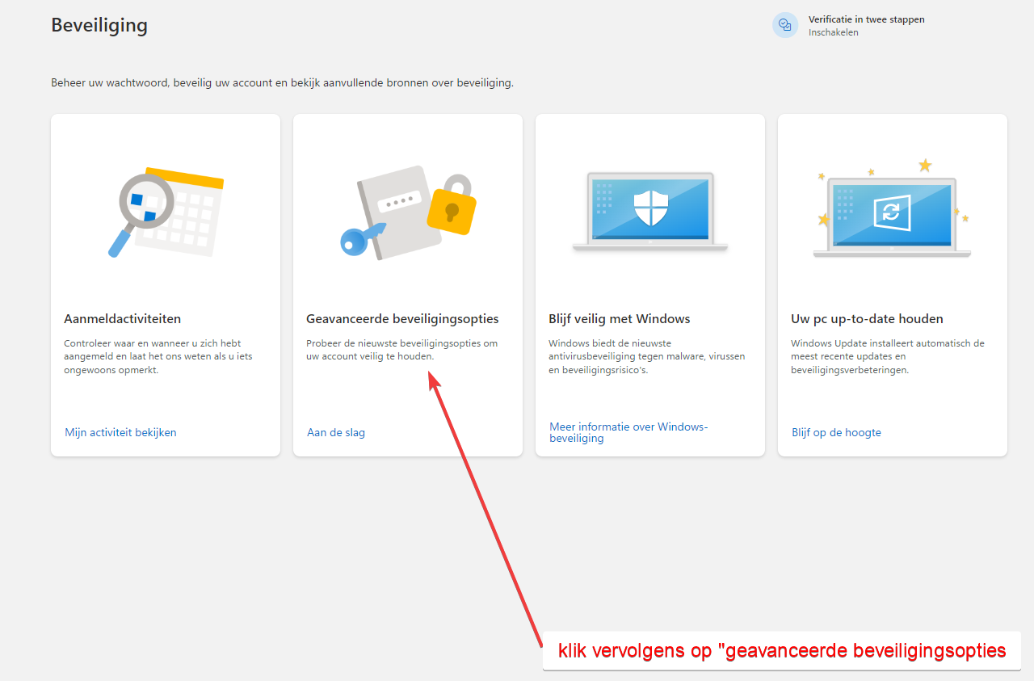Click the Beveiliging page heading
This screenshot has height=681, width=1034.
pos(99,25)
